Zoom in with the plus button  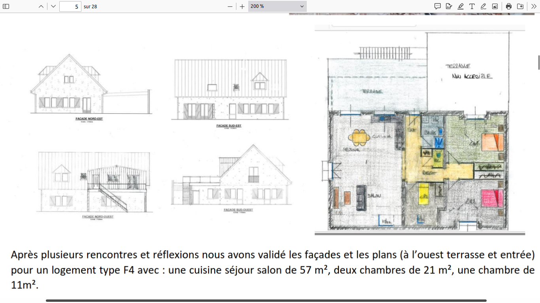pos(242,6)
